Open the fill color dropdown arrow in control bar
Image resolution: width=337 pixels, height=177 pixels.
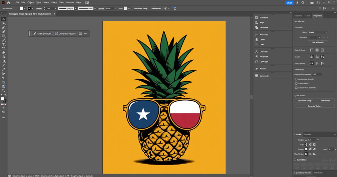25,8
